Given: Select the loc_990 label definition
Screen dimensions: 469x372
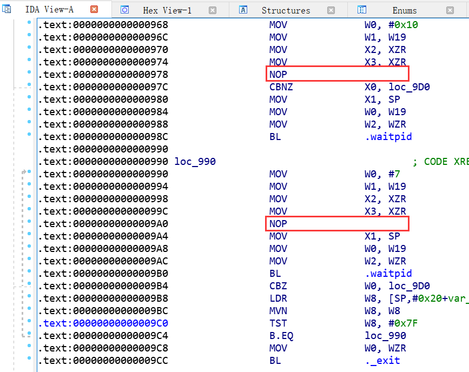Looking at the screenshot, I should [x=195, y=162].
